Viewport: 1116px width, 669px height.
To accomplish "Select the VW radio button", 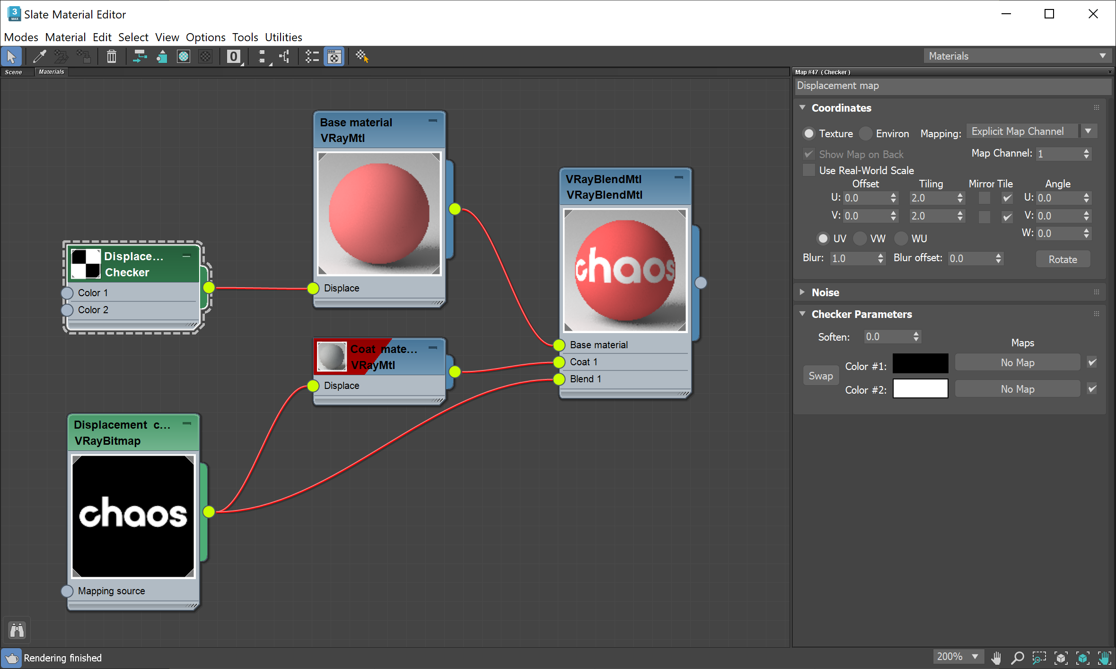I will tap(860, 238).
